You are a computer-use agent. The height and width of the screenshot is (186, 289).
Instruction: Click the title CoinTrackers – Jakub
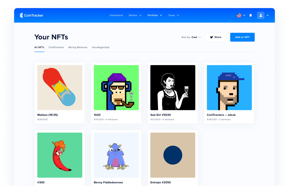point(221,115)
